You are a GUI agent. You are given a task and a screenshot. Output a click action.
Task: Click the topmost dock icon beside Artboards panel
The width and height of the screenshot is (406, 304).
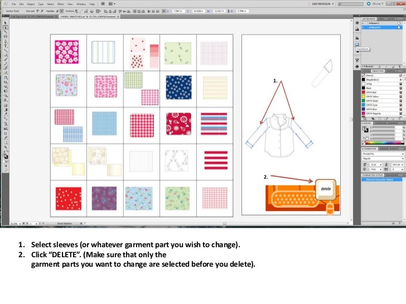357,23
